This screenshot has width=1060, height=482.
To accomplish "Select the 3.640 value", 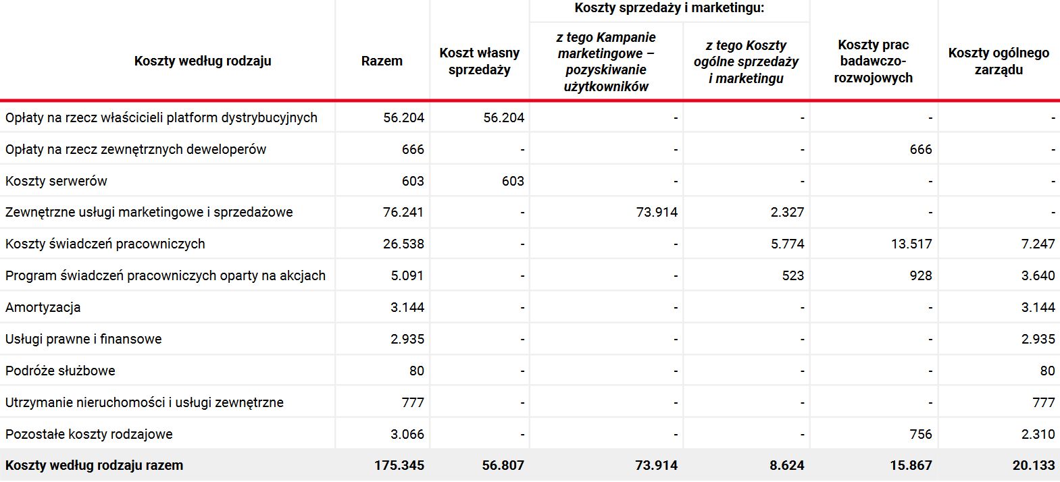I will (1038, 275).
